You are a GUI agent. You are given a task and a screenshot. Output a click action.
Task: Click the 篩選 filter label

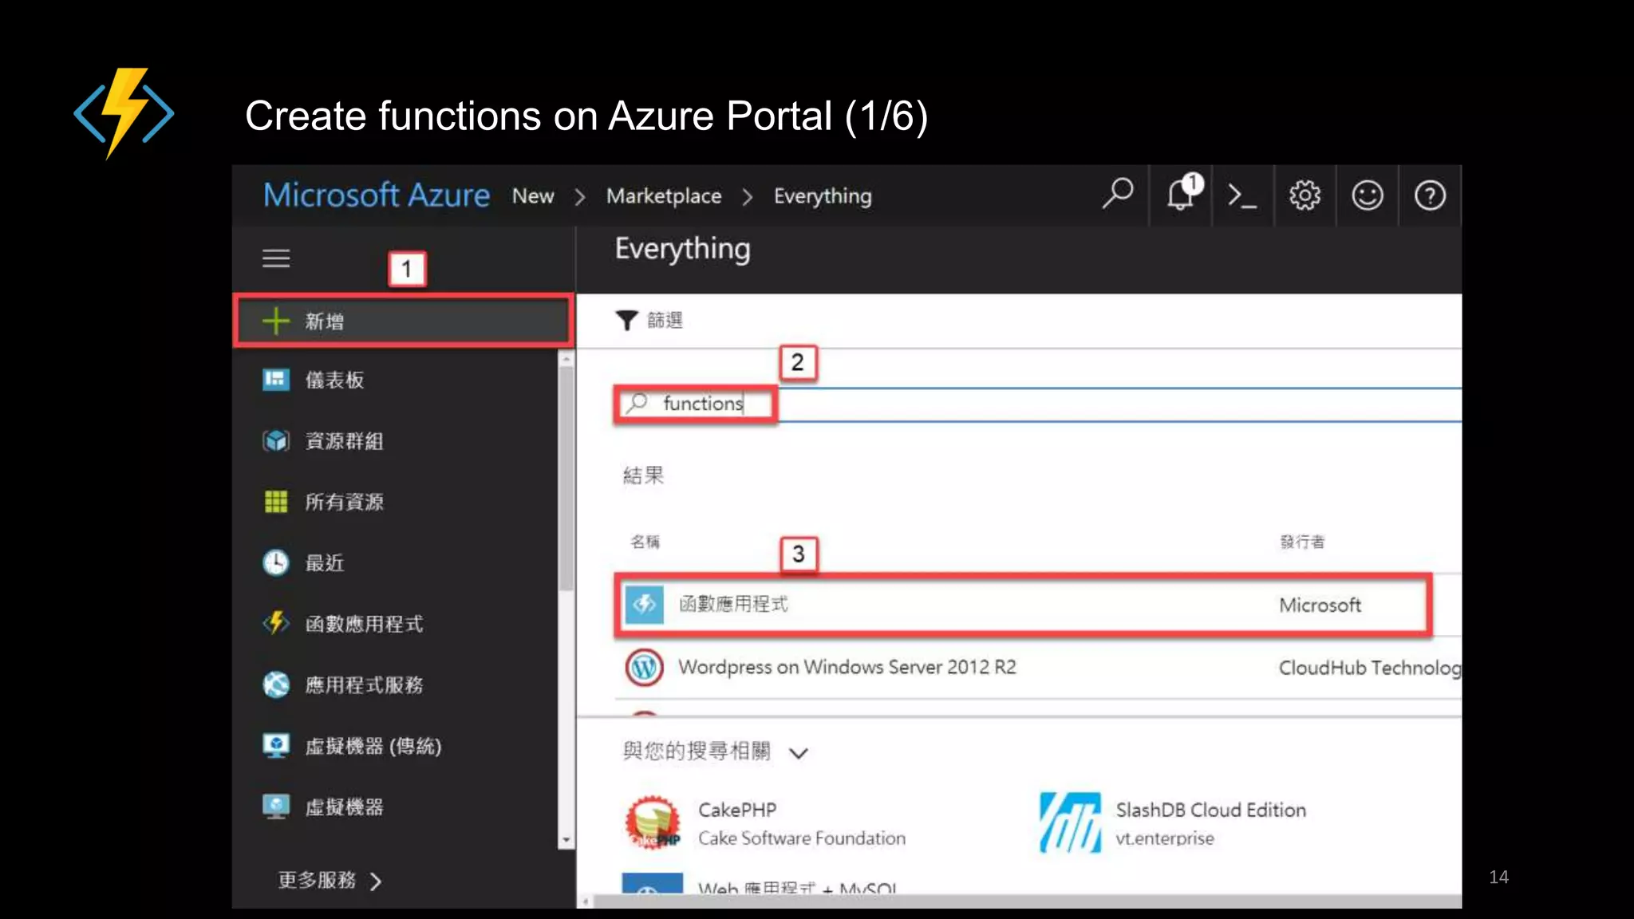coord(665,321)
